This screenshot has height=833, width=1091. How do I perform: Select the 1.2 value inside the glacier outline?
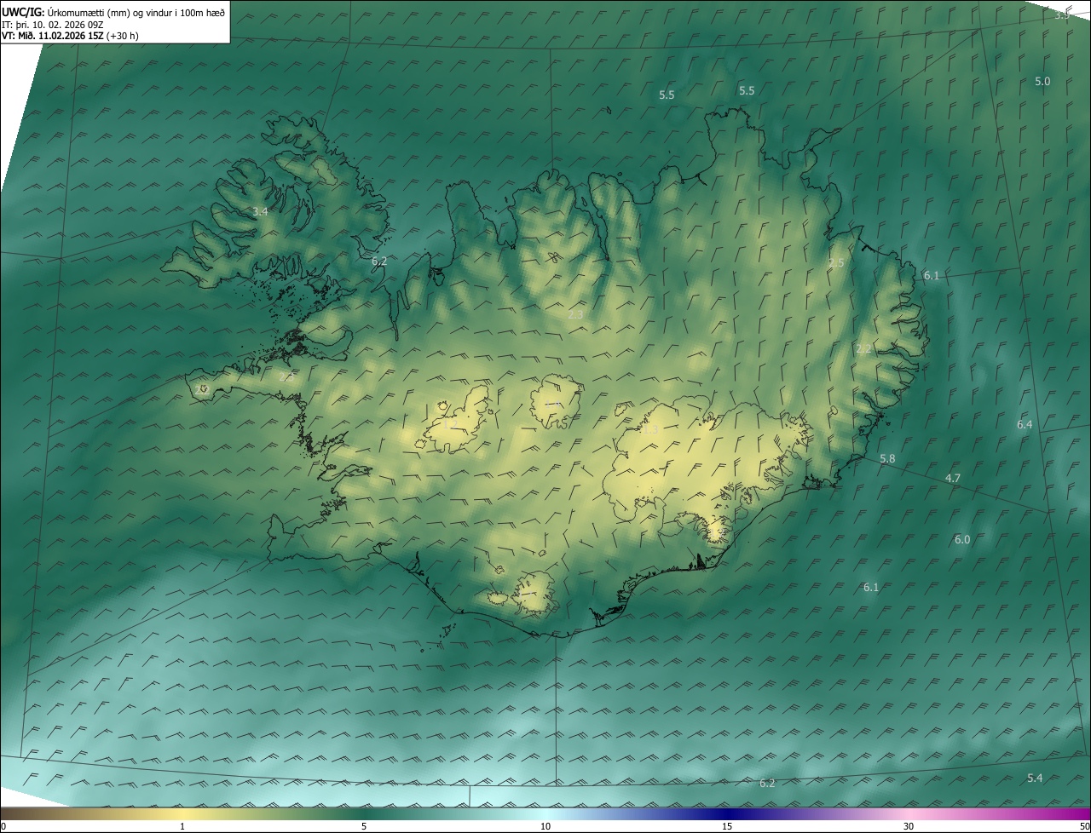[x=450, y=423]
